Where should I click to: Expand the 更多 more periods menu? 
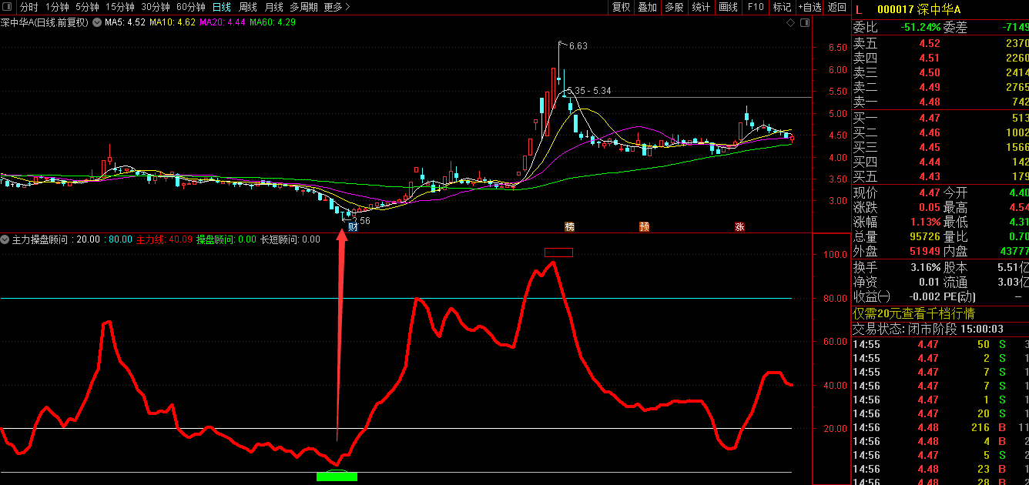coord(337,7)
